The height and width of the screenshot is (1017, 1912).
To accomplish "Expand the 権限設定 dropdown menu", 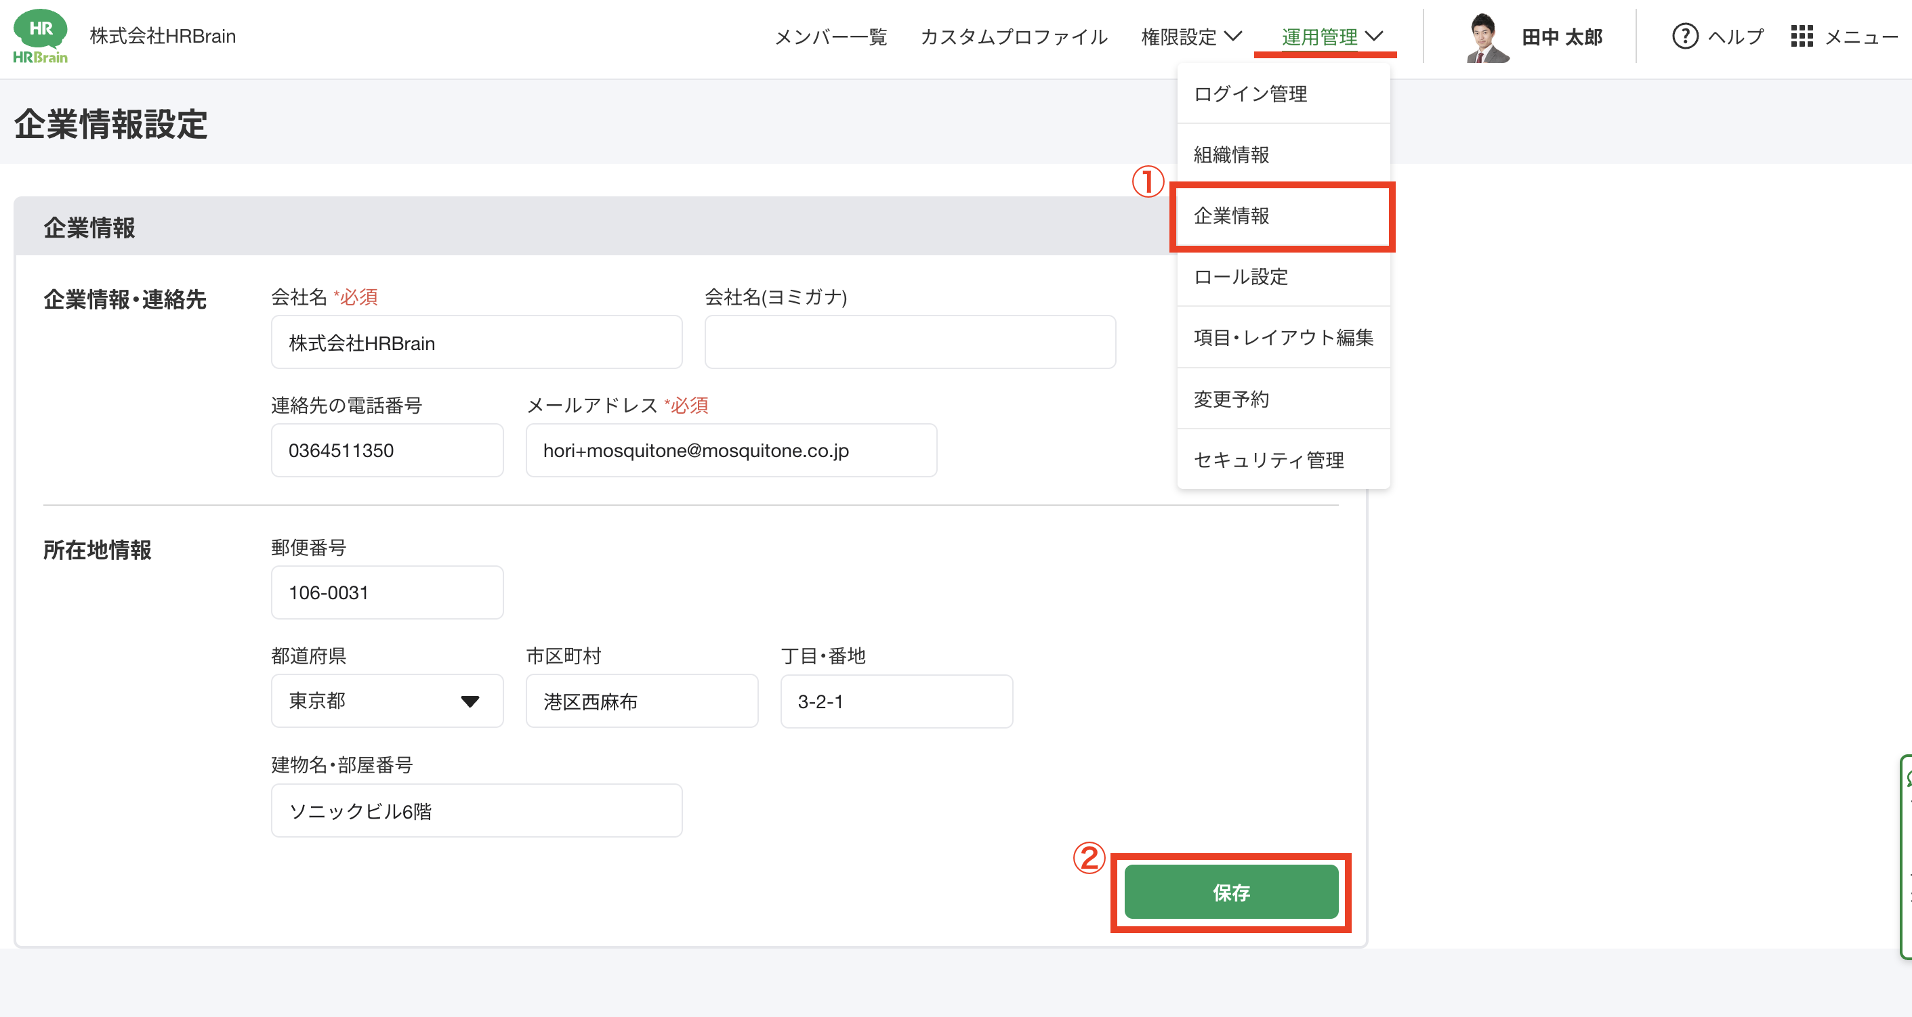I will point(1190,37).
